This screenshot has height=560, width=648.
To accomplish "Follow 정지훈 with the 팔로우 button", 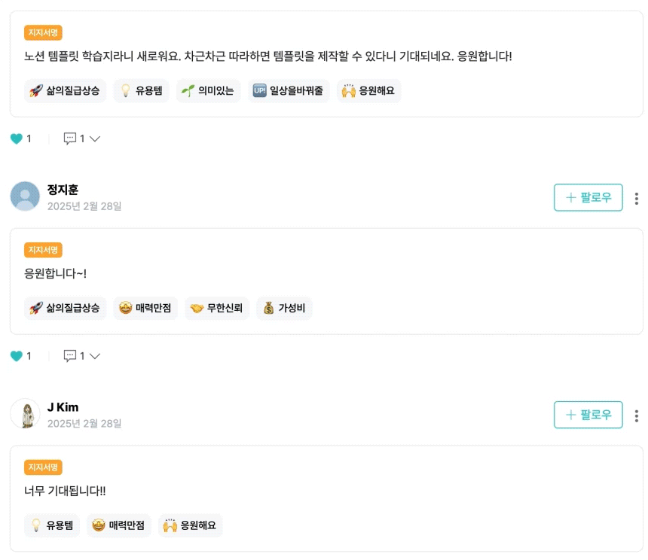I will click(588, 197).
